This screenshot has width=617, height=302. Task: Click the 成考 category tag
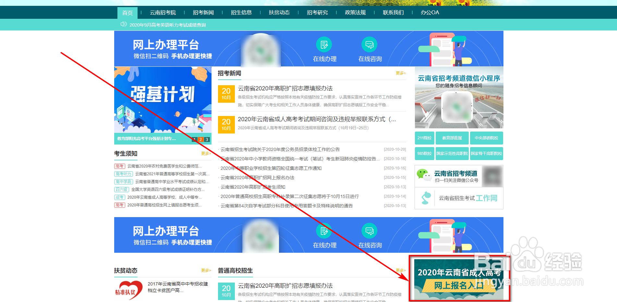(x=120, y=197)
